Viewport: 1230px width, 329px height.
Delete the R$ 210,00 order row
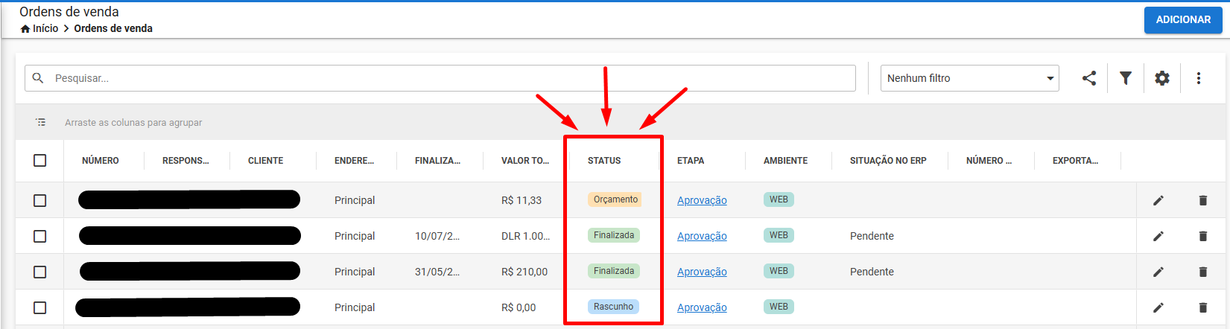coord(1202,272)
